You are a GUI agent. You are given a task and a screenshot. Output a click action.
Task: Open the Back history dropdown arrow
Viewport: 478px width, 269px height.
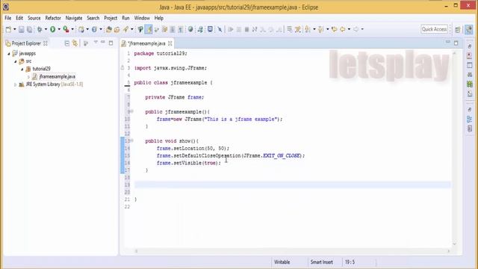[x=349, y=29]
